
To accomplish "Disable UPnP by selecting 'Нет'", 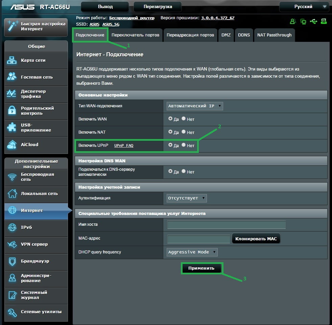I will (x=184, y=145).
